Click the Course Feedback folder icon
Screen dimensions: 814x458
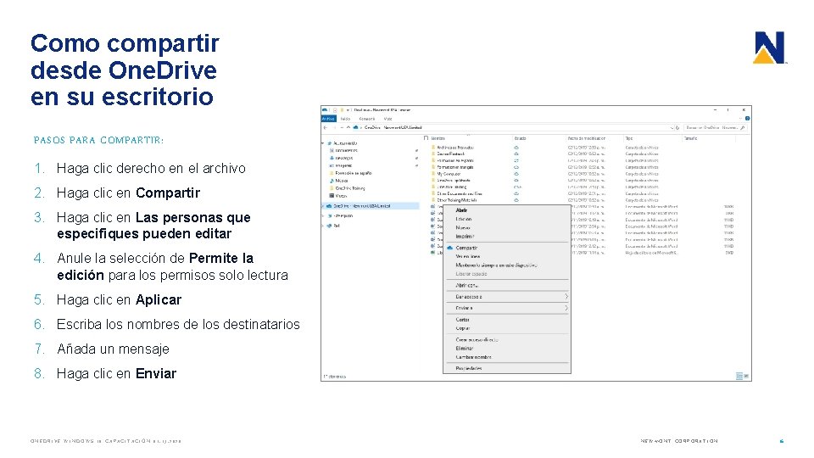click(433, 154)
